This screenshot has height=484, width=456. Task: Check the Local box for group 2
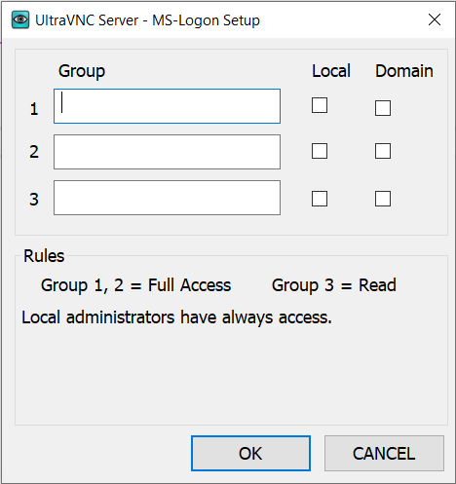(x=320, y=151)
